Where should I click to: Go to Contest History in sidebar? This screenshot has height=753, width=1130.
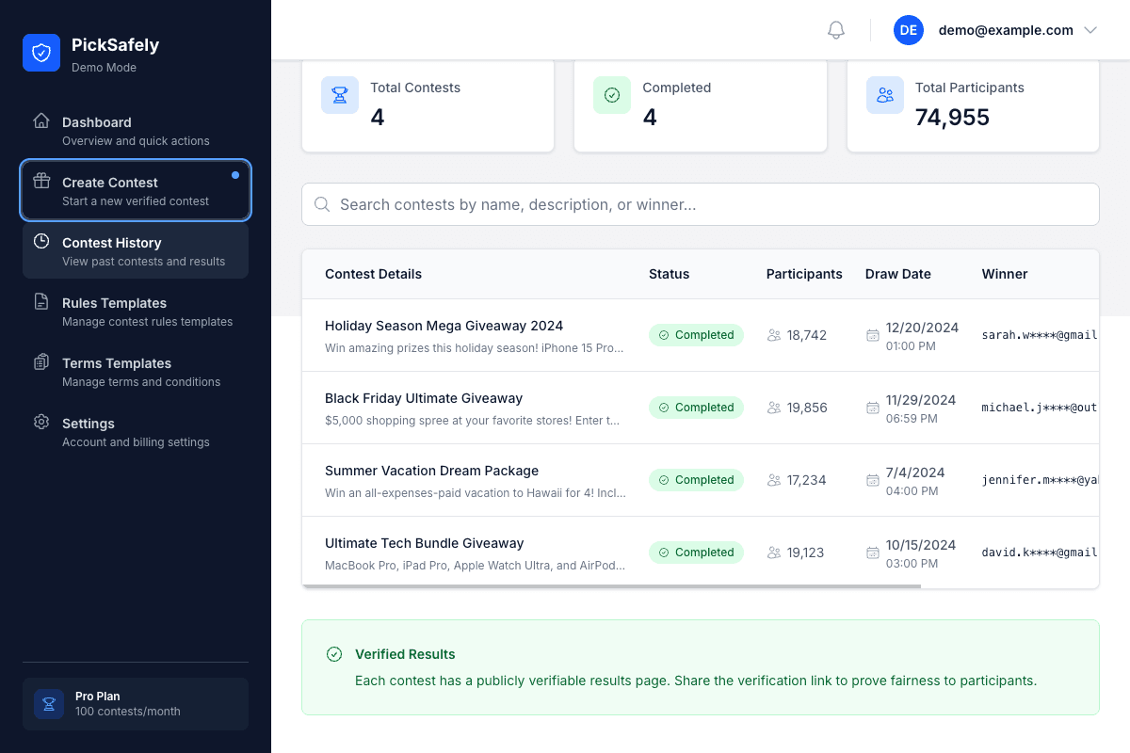(136, 250)
